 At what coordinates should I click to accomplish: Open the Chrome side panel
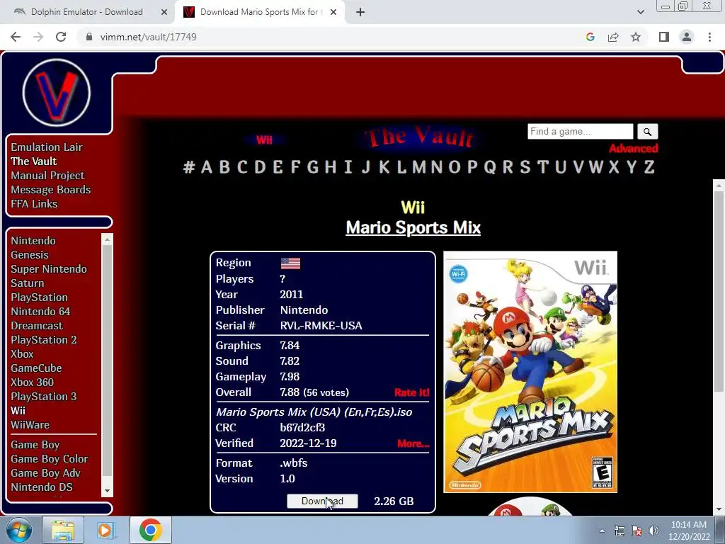[x=664, y=37]
